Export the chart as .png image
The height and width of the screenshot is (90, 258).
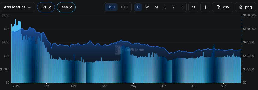(x=245, y=7)
